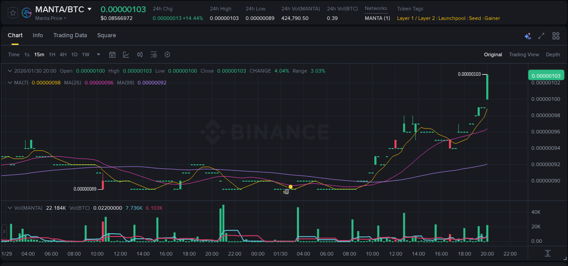
Task: Open the AI analysis assistant
Action: [528, 35]
